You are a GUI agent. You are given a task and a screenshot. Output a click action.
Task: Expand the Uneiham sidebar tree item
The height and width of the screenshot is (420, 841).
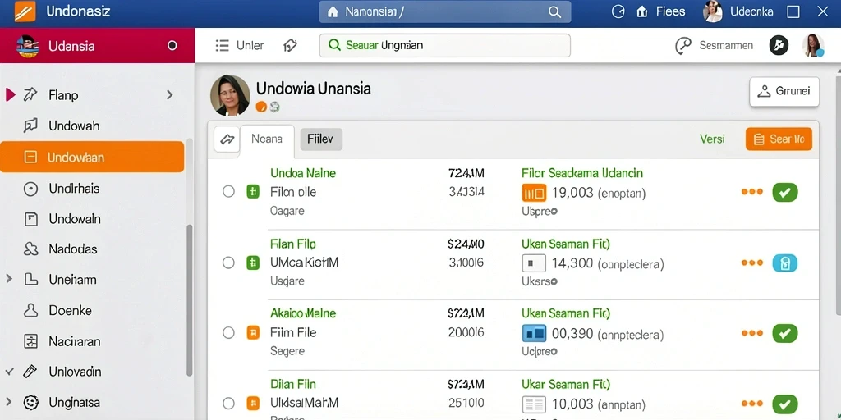(8, 279)
